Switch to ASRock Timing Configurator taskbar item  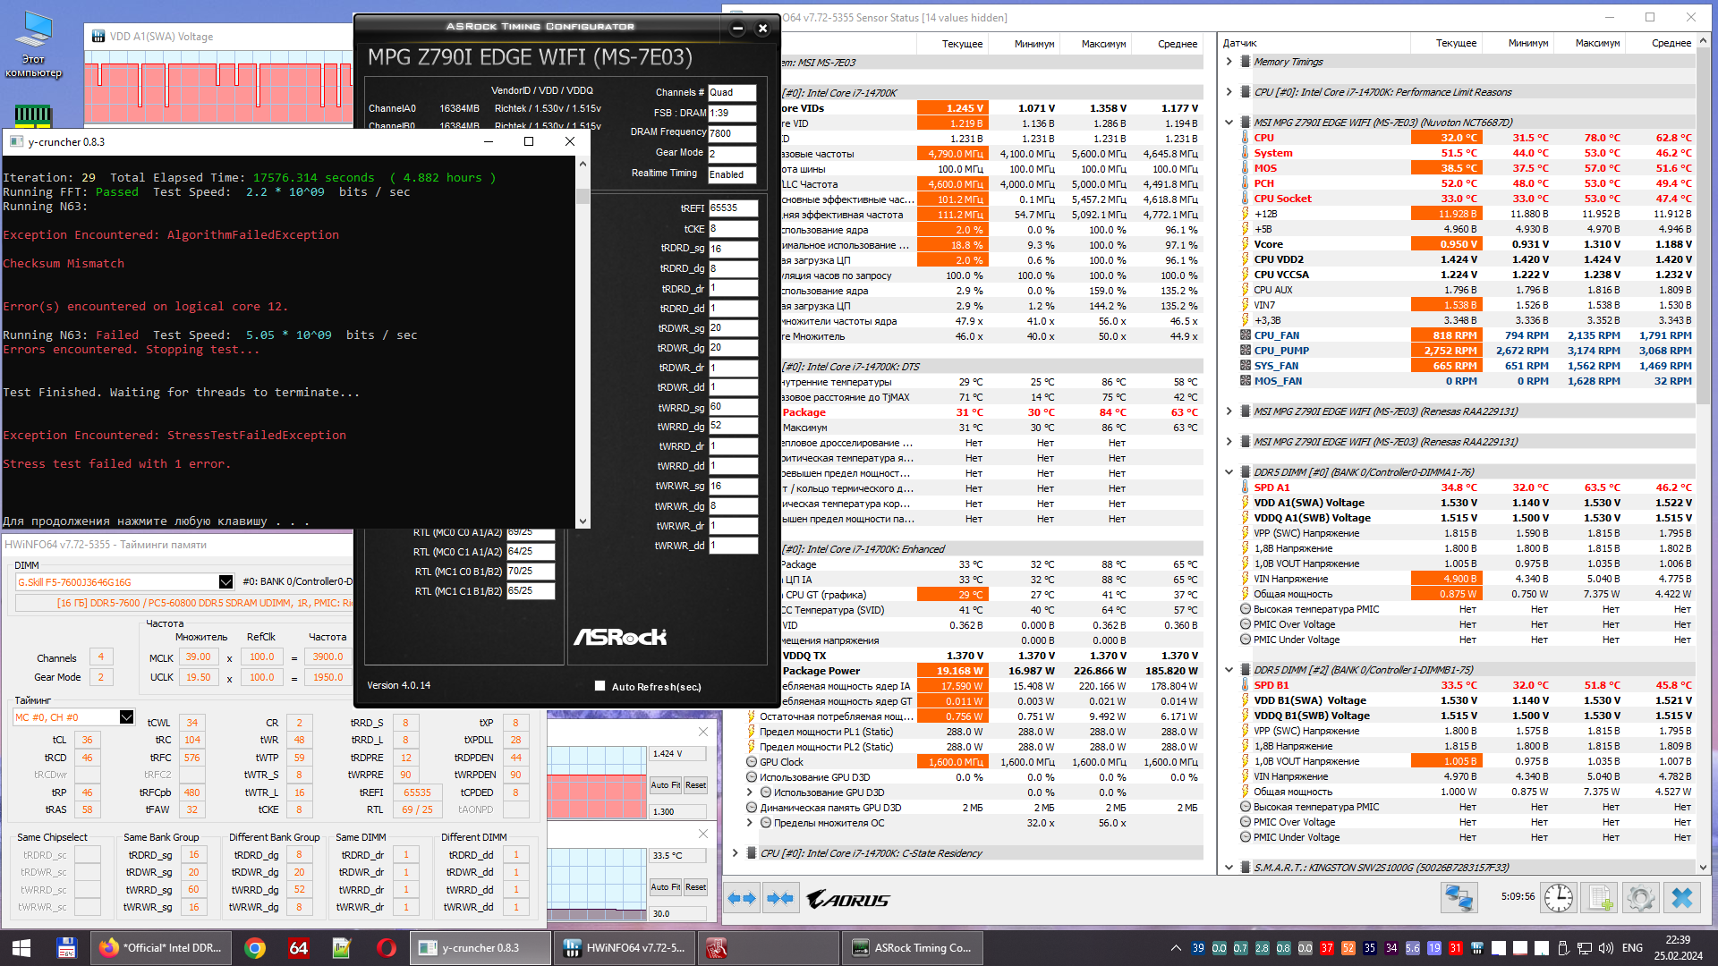coord(911,948)
